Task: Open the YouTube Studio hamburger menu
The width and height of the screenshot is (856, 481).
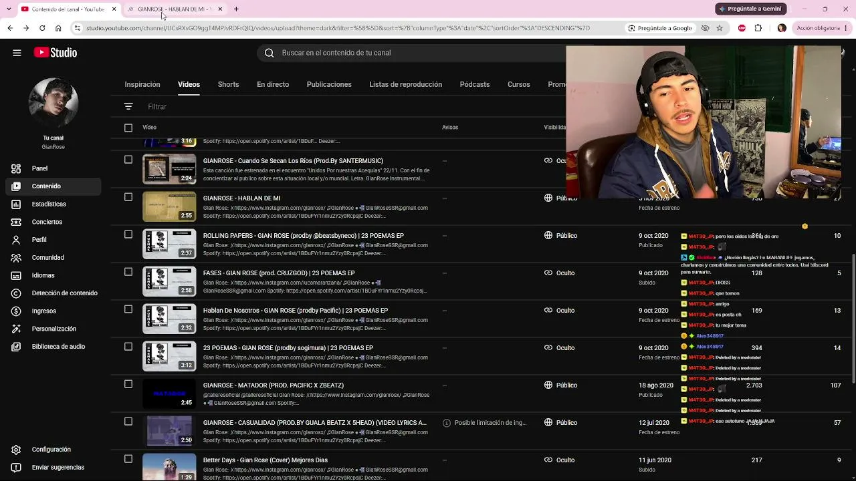Action: pos(17,53)
